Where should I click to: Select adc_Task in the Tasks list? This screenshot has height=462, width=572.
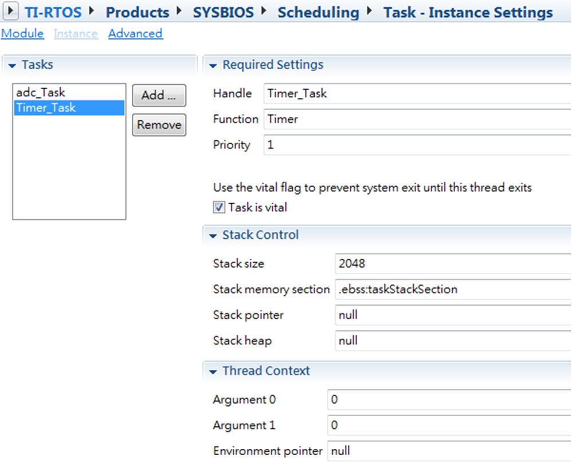pos(69,93)
